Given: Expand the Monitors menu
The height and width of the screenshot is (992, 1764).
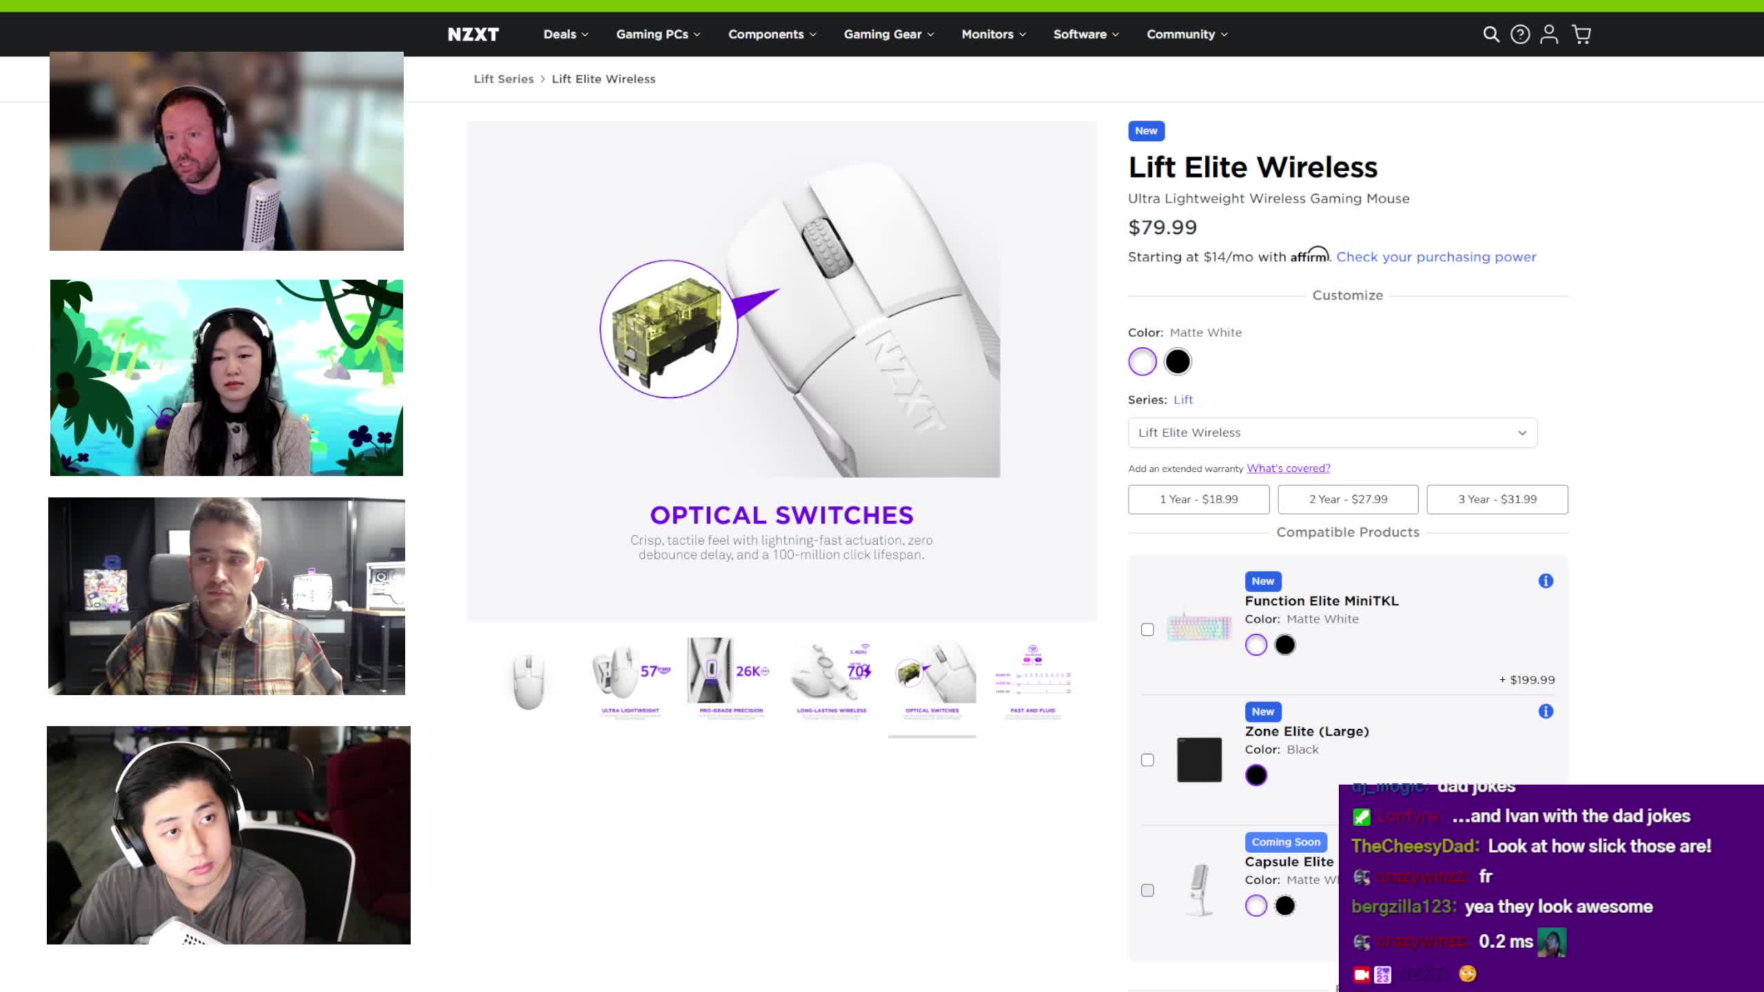Looking at the screenshot, I should coord(994,34).
